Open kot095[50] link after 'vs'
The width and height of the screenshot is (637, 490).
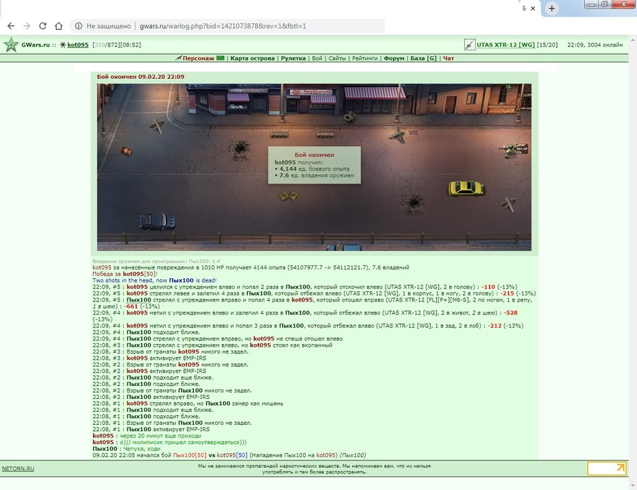[x=232, y=455]
